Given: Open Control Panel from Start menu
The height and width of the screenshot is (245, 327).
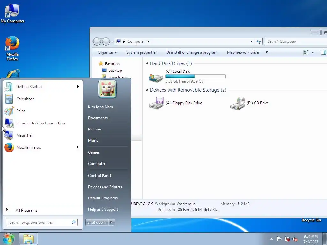Looking at the screenshot, I should click(100, 176).
